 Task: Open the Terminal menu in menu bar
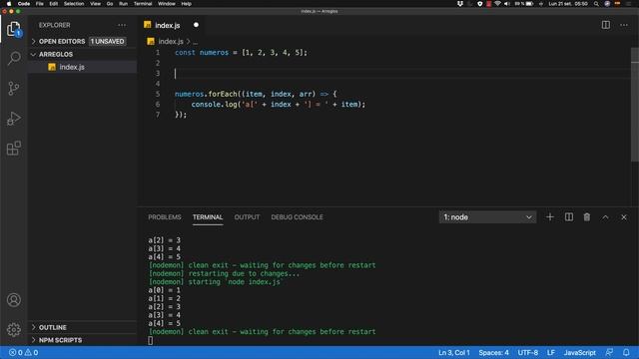143,4
